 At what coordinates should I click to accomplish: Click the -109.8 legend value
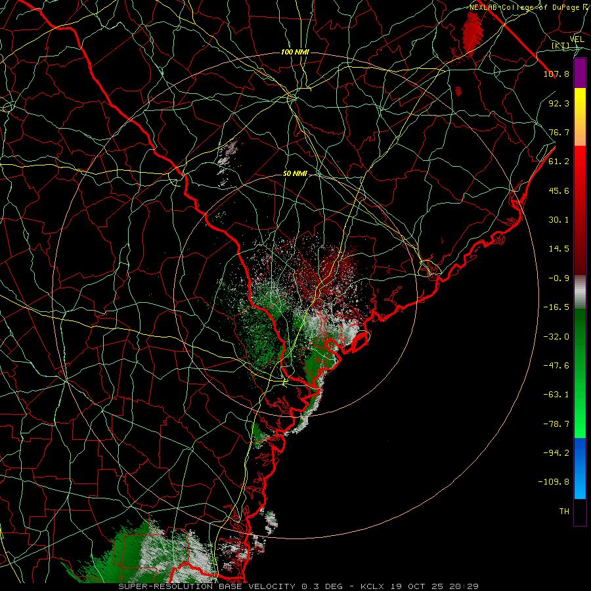(554, 482)
